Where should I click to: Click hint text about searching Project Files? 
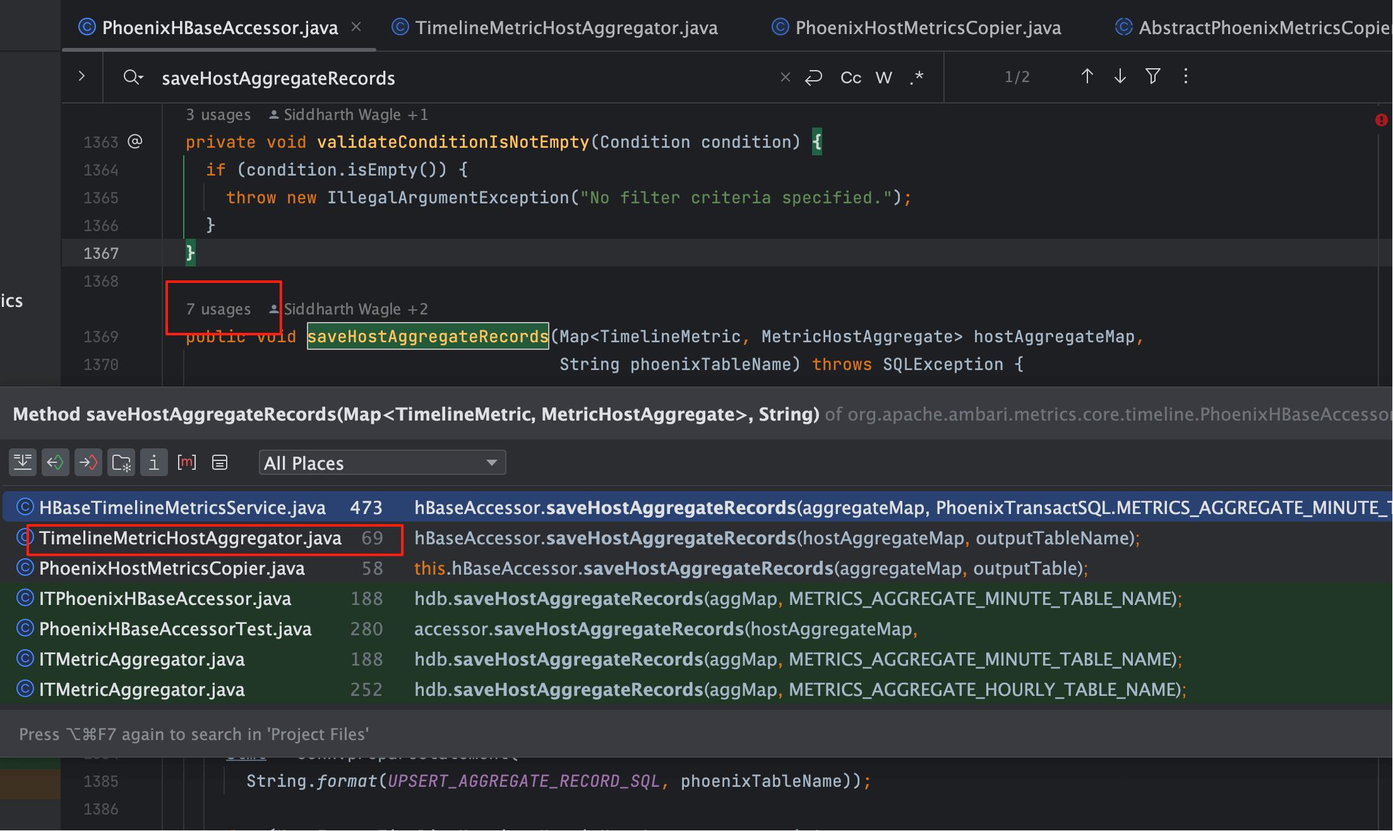194,734
